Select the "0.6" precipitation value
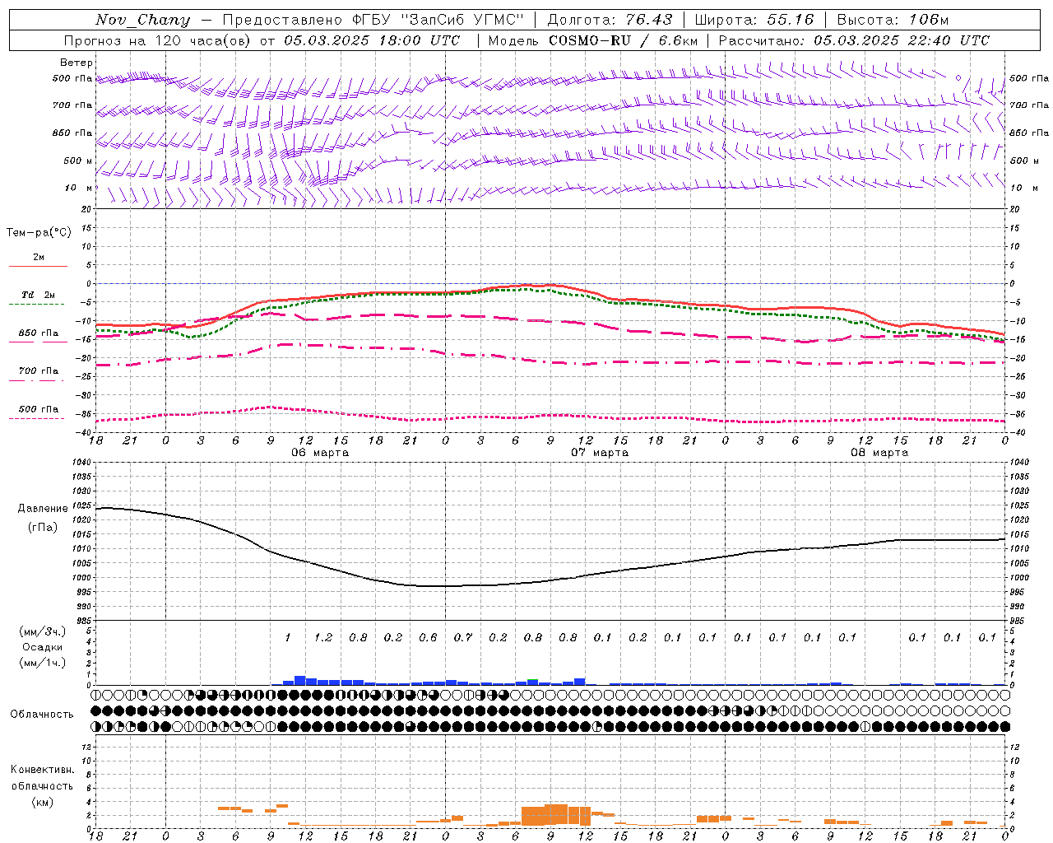Screen dimensions: 1053x843 pyautogui.click(x=428, y=637)
